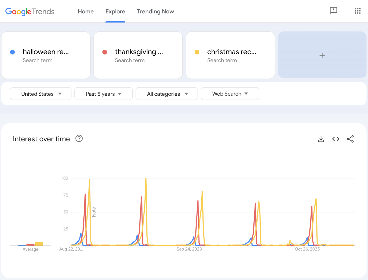Edit the thanksgiving search term card

pyautogui.click(x=138, y=55)
